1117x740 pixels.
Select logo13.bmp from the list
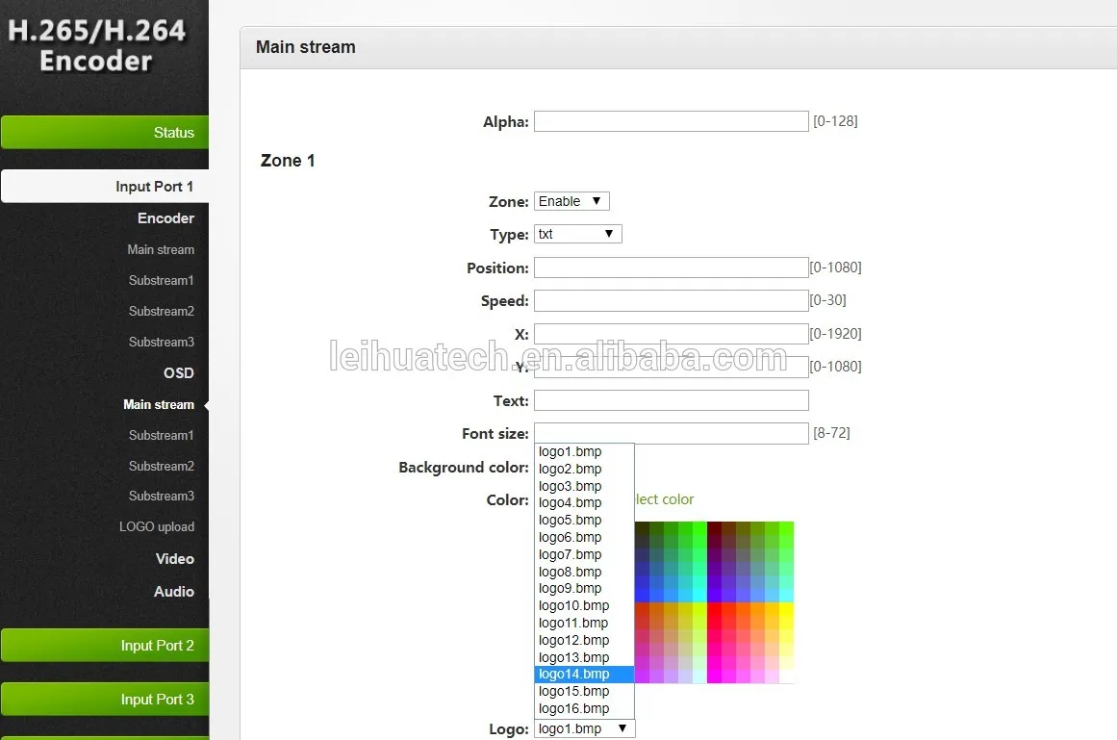[x=584, y=656]
